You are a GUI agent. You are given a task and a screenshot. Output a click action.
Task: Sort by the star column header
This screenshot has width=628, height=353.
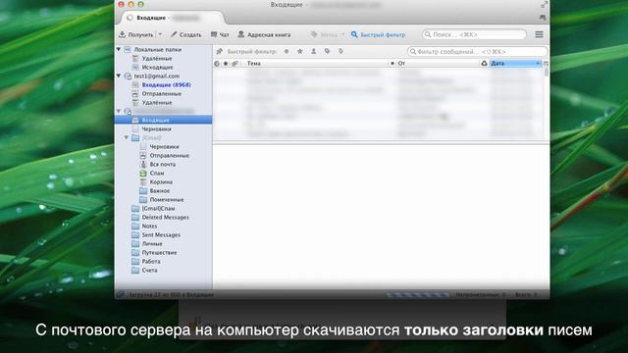coord(226,63)
